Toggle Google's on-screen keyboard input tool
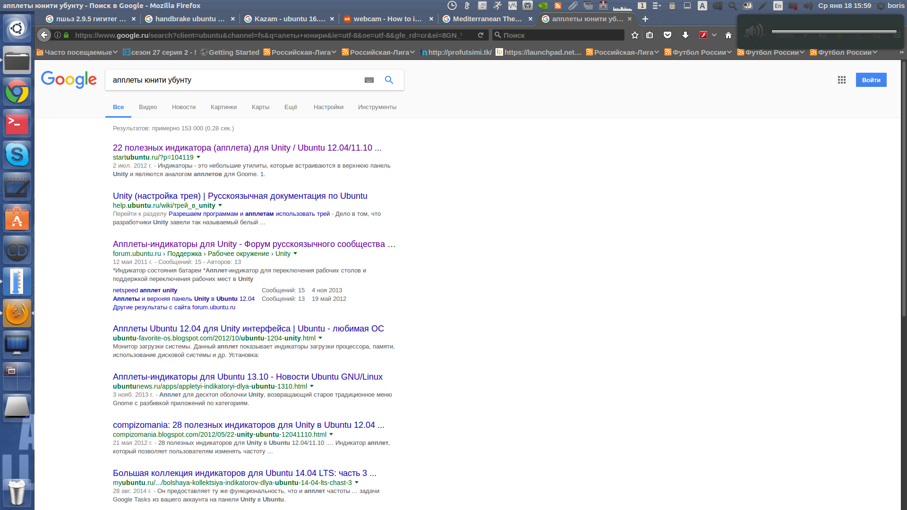907x510 pixels. 369,80
